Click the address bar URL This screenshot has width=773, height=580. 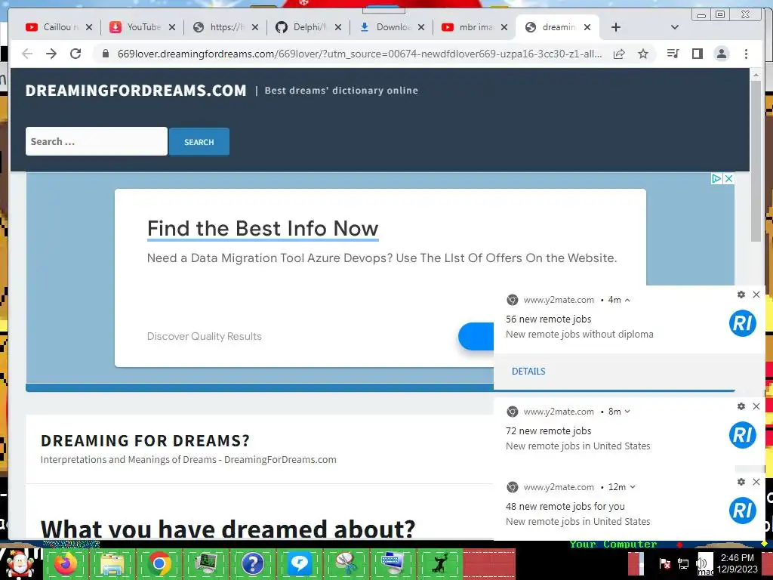[359, 54]
